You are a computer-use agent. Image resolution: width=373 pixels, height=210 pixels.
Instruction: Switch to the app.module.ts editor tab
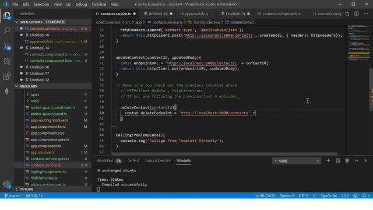pyautogui.click(x=196, y=14)
